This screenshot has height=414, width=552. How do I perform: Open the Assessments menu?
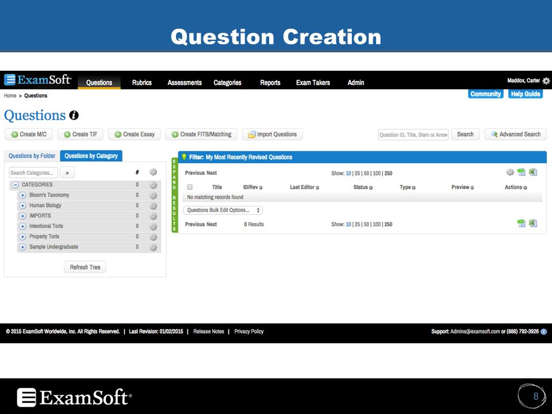pos(185,82)
